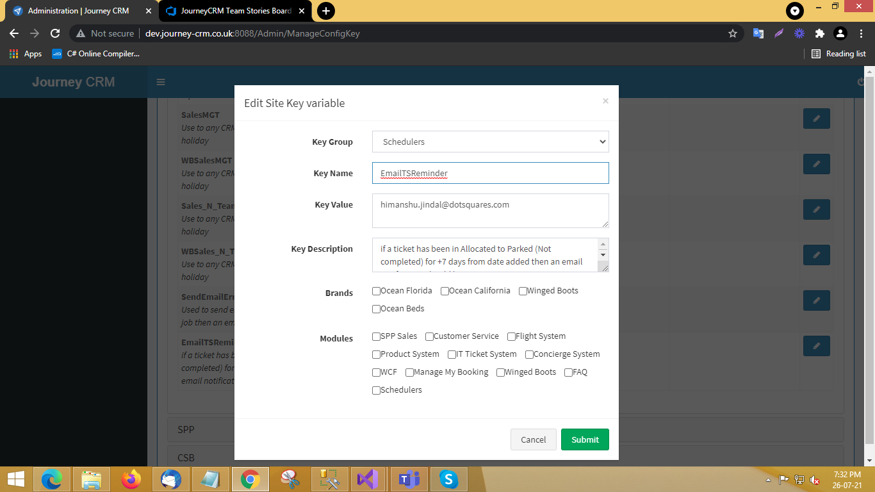The width and height of the screenshot is (875, 492).
Task: Click into the Key Name field
Action: [x=490, y=173]
